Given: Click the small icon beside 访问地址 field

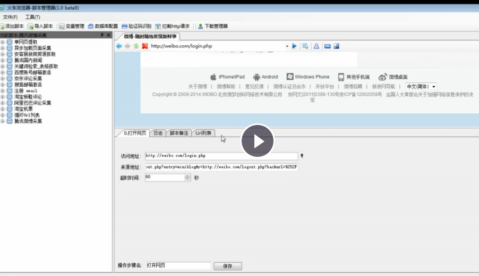Looking at the screenshot, I should click(302, 156).
